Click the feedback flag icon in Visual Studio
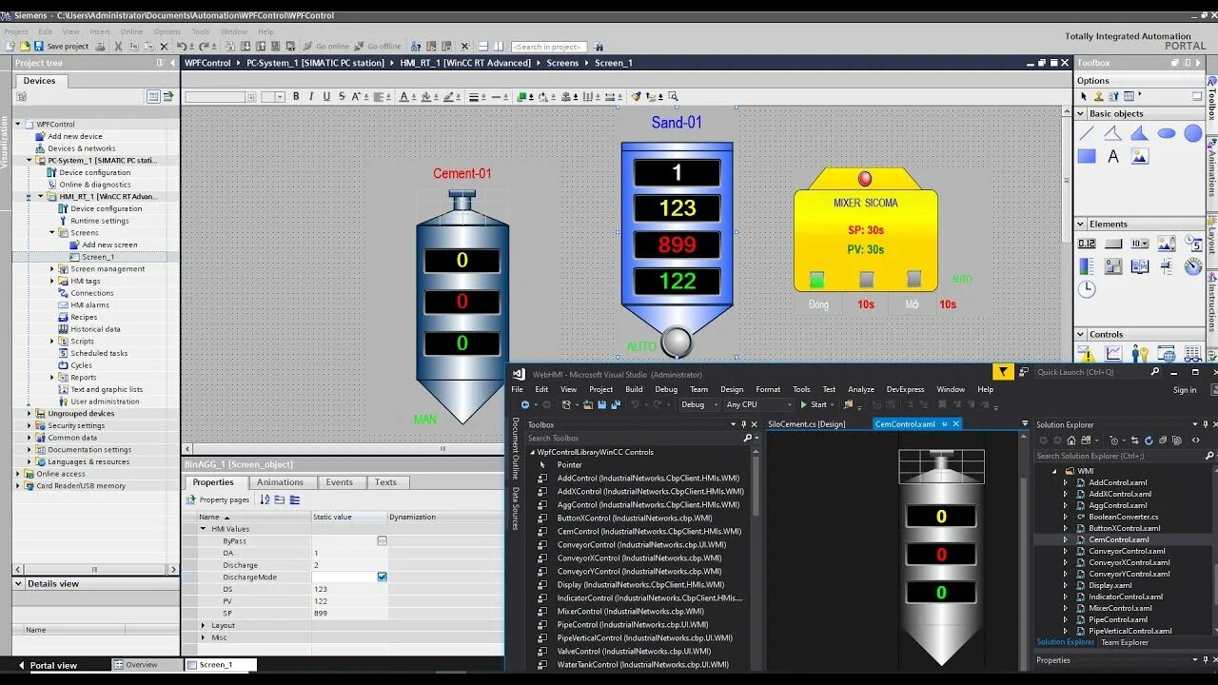The height and width of the screenshot is (685, 1218). tap(1003, 372)
